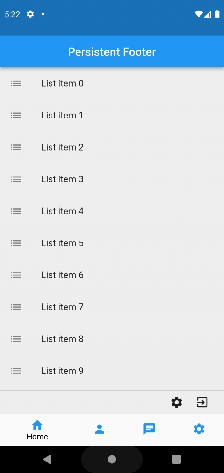Tap List item 1 in the list
The image size is (224, 473).
tap(62, 115)
